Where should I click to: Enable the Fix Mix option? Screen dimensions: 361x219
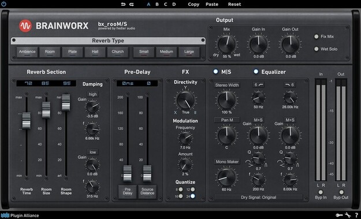coord(317,36)
